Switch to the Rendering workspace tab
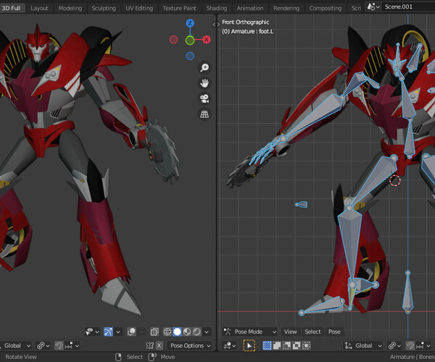 [286, 8]
